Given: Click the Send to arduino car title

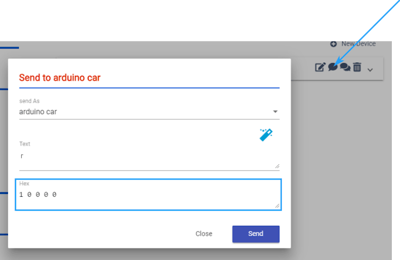Looking at the screenshot, I should [59, 77].
